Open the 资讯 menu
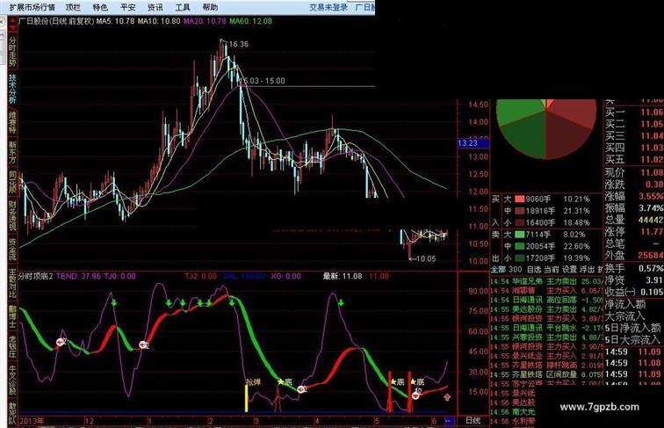664x428 pixels. 155,7
